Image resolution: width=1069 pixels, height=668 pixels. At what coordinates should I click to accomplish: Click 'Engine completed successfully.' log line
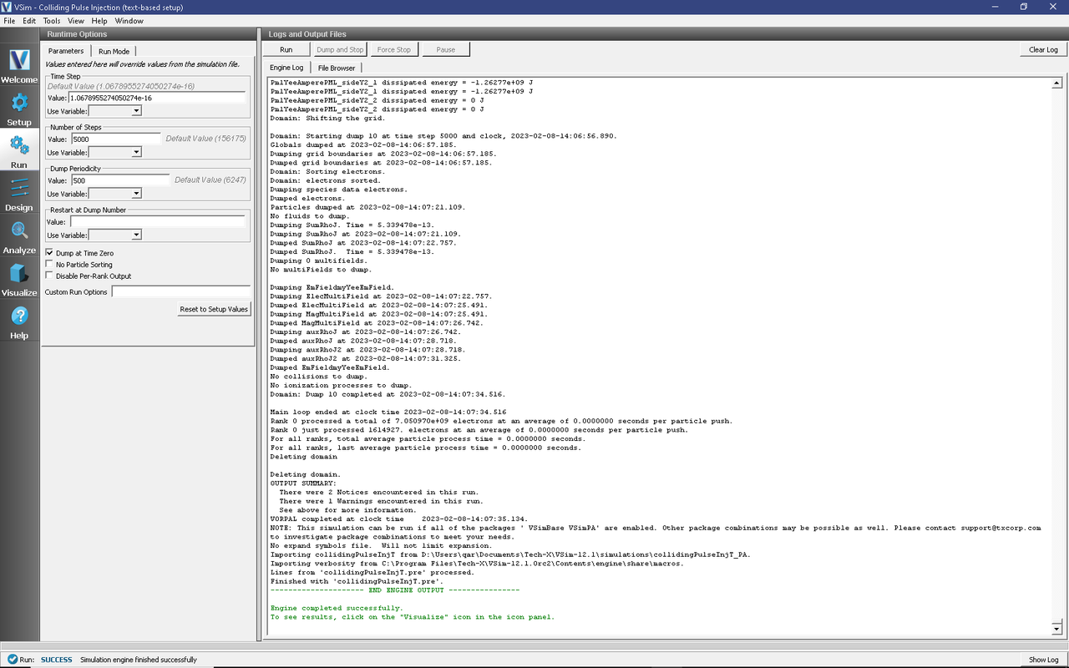coord(336,608)
